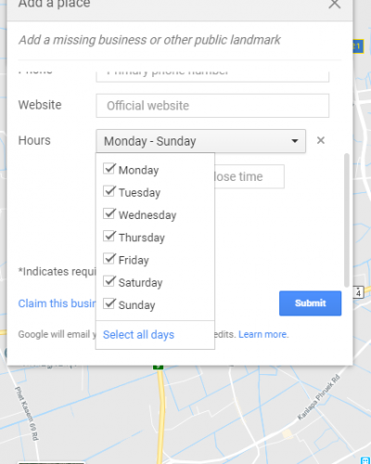Uncheck the Monday checkbox

click(x=109, y=169)
